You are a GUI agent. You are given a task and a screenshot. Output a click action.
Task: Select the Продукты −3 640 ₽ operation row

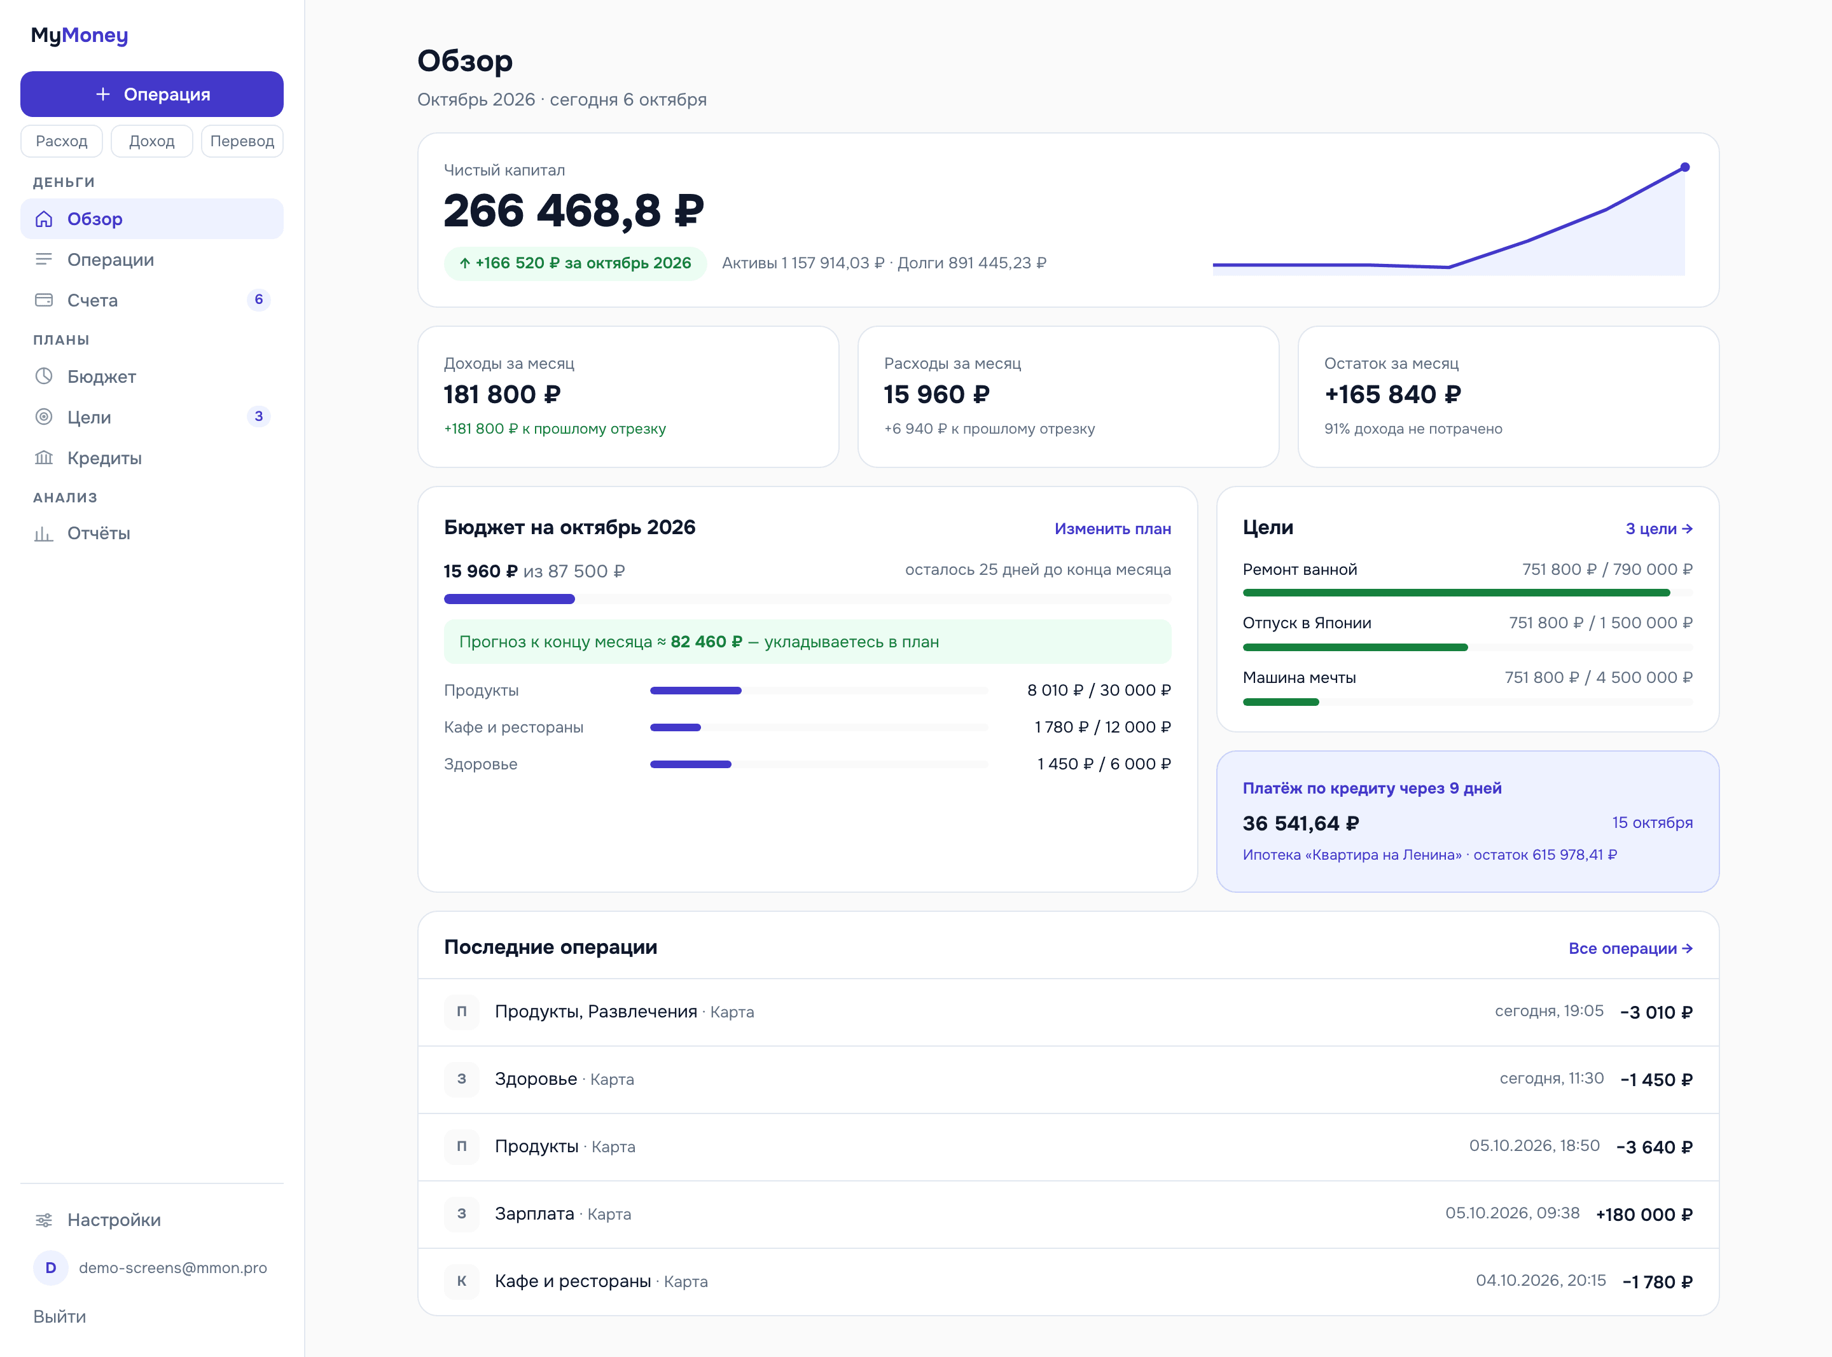(1068, 1147)
